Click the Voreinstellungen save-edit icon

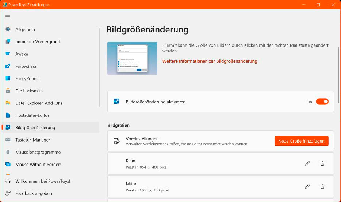pos(116,141)
